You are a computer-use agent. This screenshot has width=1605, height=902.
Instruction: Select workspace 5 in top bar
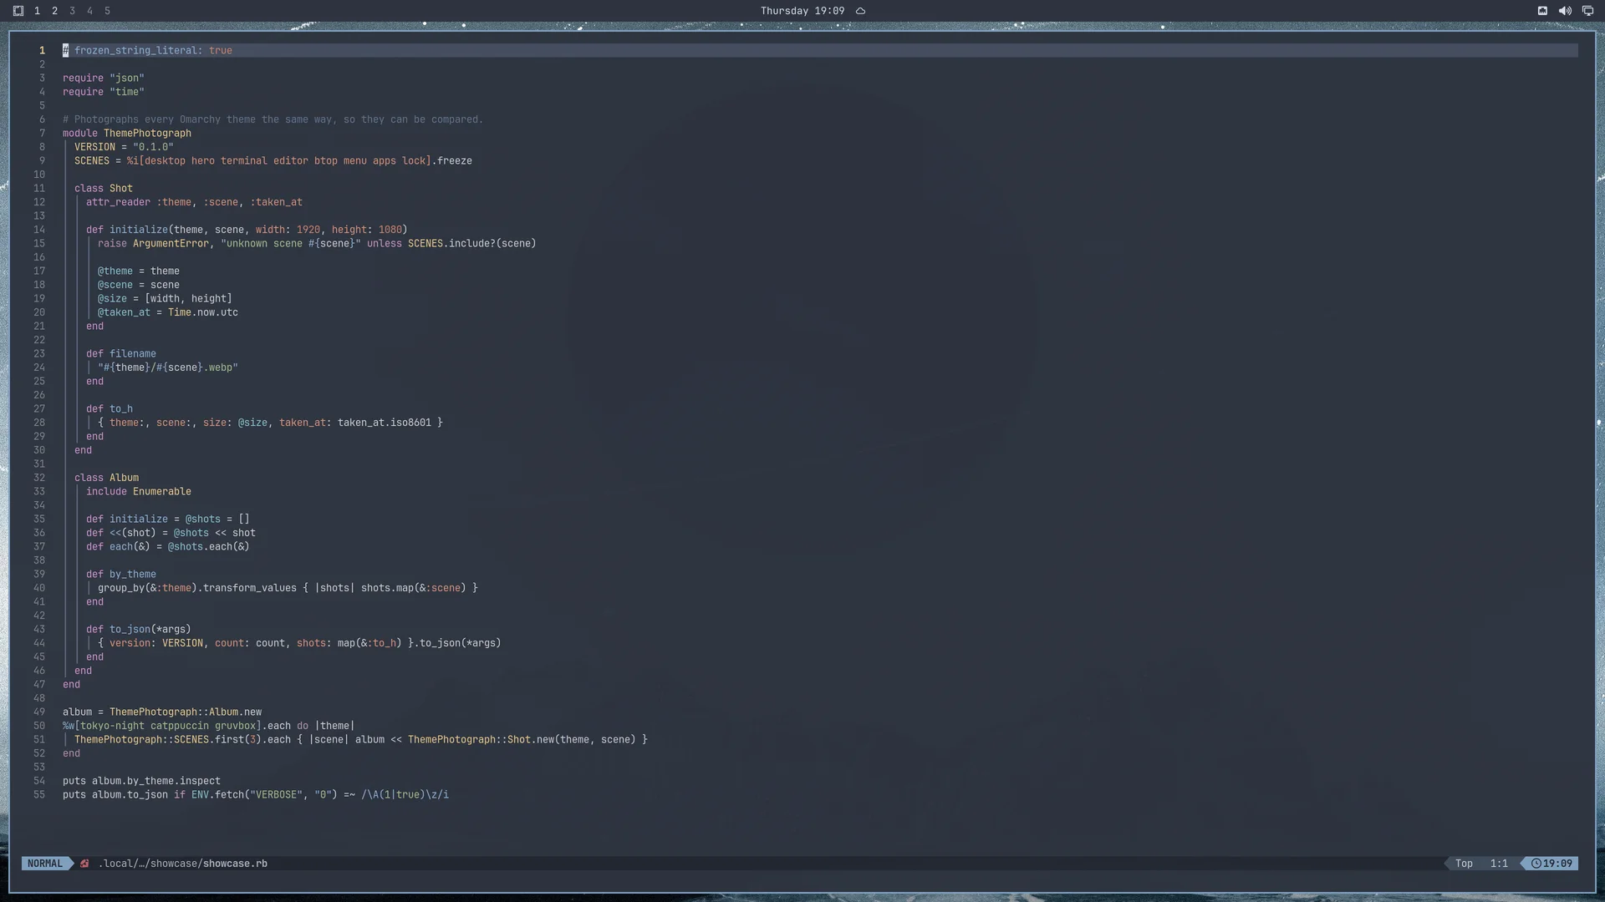[107, 11]
